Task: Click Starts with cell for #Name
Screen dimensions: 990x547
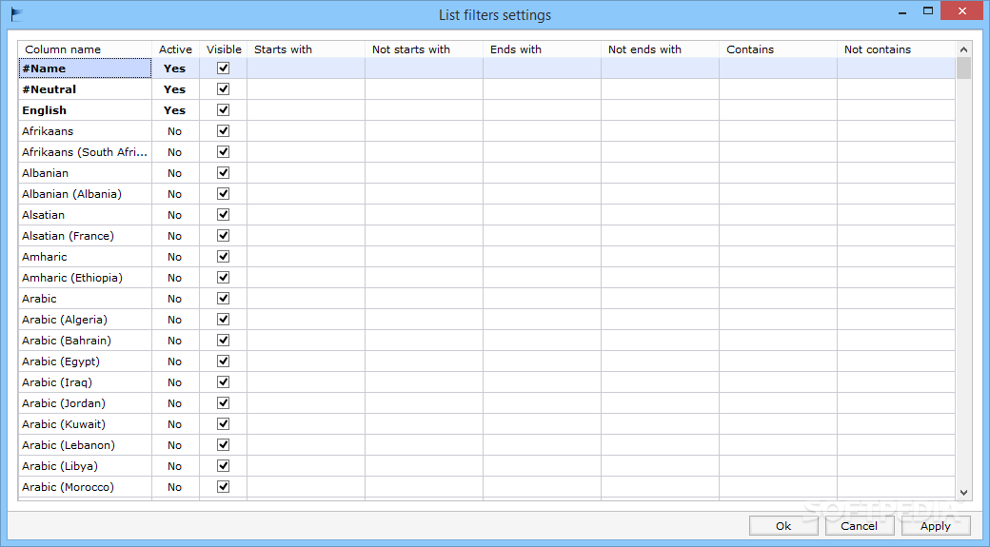Action: 307,68
